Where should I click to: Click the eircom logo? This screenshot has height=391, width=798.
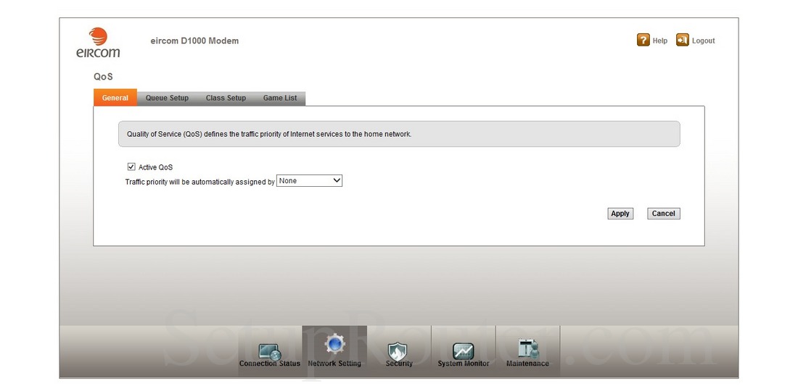[x=98, y=43]
